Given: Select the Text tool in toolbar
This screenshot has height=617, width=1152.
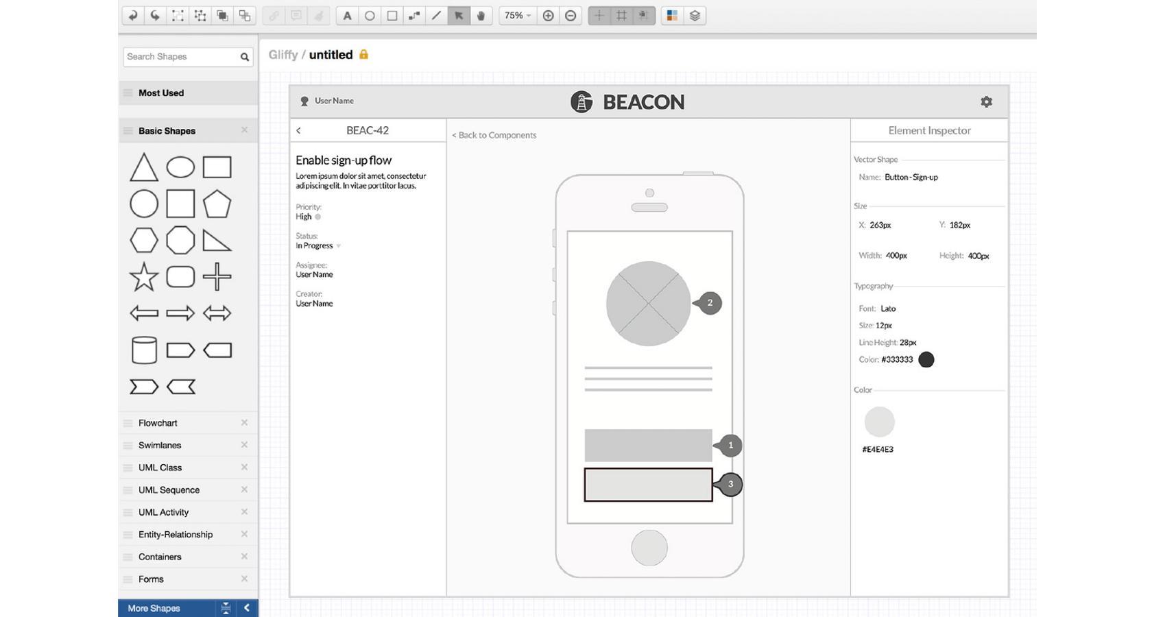Looking at the screenshot, I should [347, 16].
